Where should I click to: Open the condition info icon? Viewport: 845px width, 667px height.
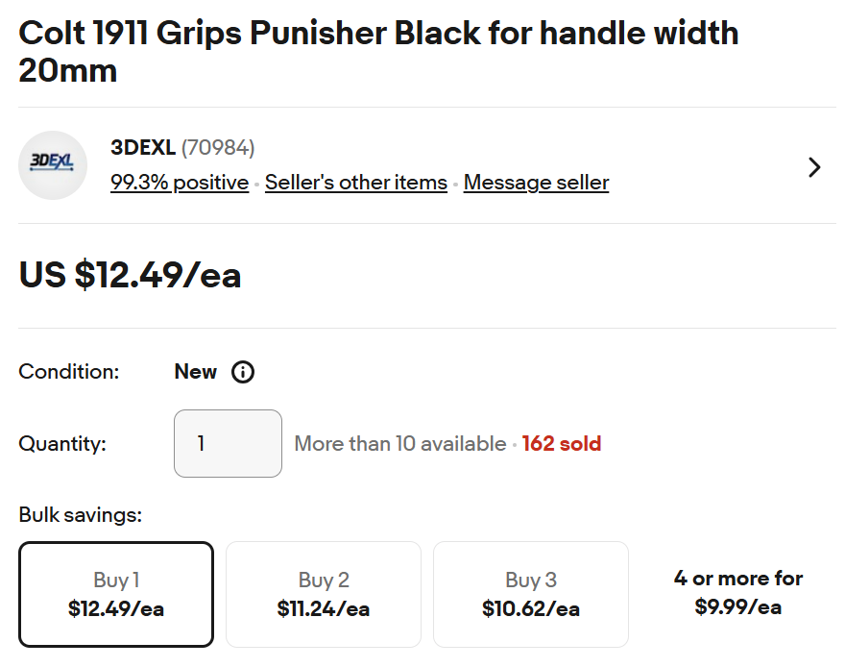click(243, 372)
